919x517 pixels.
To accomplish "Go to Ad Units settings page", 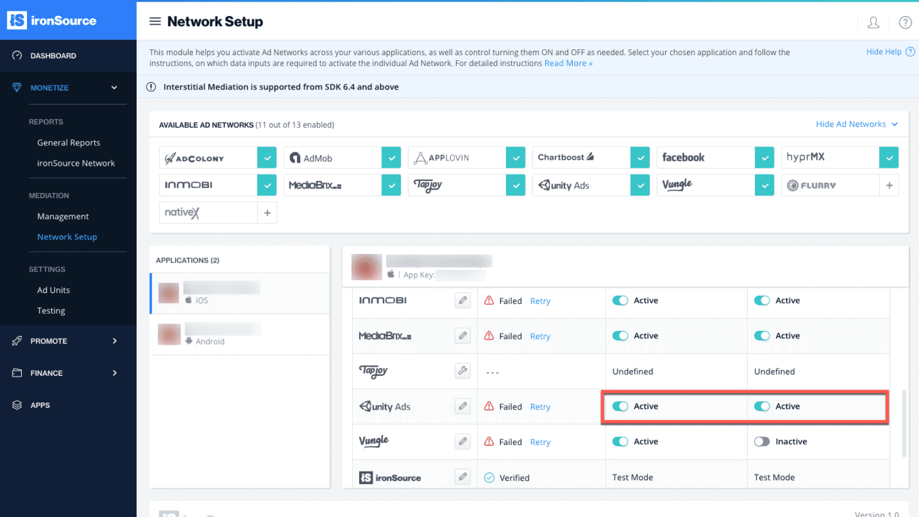I will [53, 290].
